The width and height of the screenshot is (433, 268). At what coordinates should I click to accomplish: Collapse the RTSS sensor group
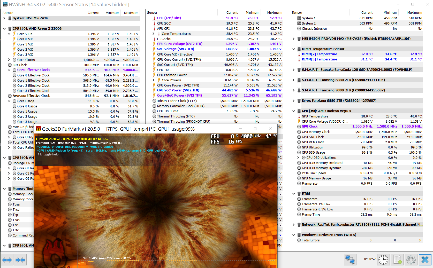(293, 194)
